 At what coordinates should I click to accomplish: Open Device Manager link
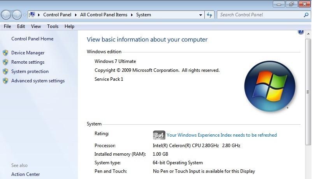(x=28, y=53)
